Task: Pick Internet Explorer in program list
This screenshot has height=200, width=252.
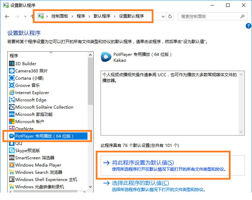Action: (29, 93)
